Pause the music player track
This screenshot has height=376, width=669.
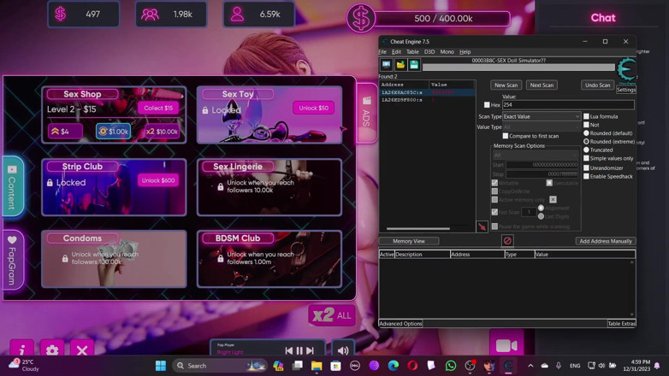299,350
